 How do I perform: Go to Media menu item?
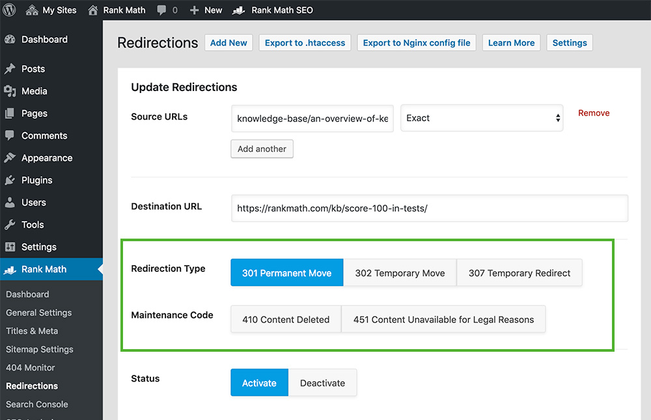pyautogui.click(x=35, y=91)
